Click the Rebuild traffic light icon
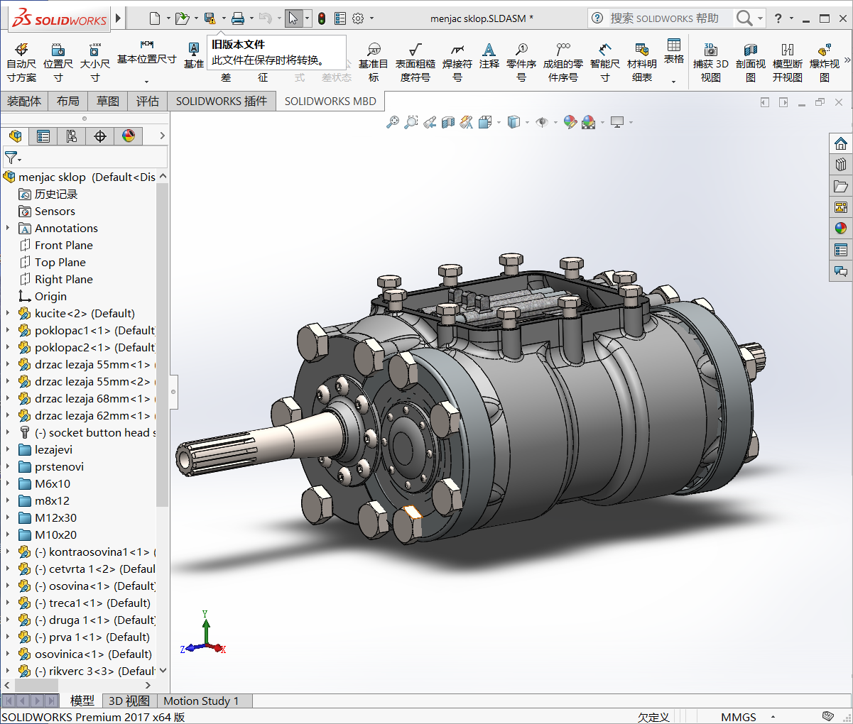 322,18
